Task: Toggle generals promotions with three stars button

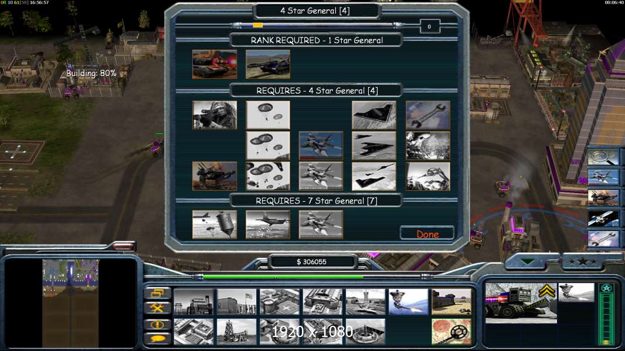Action: click(x=583, y=261)
